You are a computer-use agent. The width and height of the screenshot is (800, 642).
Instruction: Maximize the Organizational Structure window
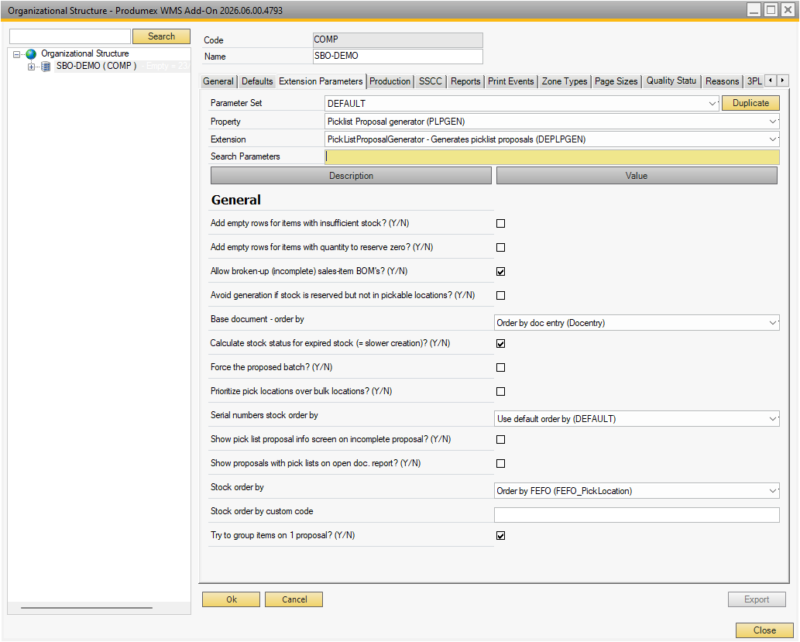click(771, 10)
